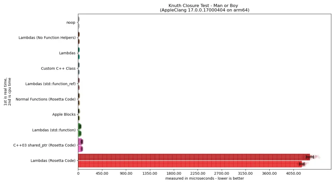Image resolution: width=335 pixels, height=188 pixels.
Task: Select the 'Normal Functions (Rosetta Code)' label
Action: (46, 99)
